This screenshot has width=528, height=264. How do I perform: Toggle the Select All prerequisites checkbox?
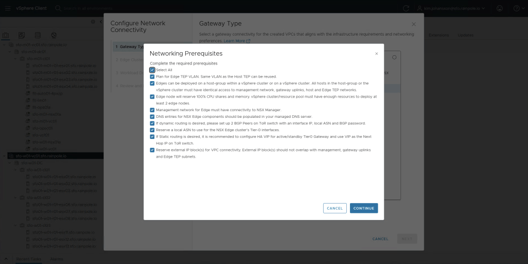[x=152, y=70]
